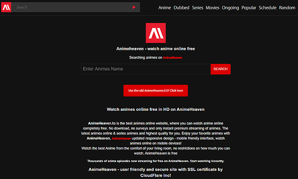Screen dimensions: 298x179
Task: Click 'Watch animes online free in HD' heading
Action: point(156,110)
